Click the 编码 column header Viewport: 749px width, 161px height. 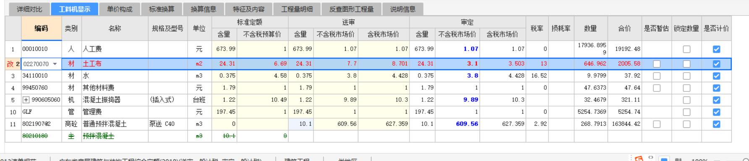(x=41, y=29)
